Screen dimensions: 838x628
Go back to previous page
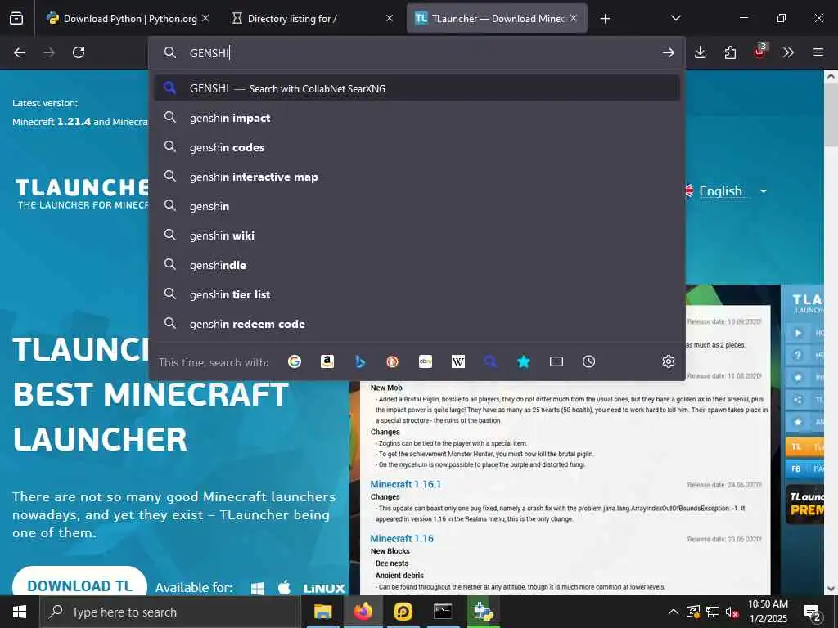[20, 52]
